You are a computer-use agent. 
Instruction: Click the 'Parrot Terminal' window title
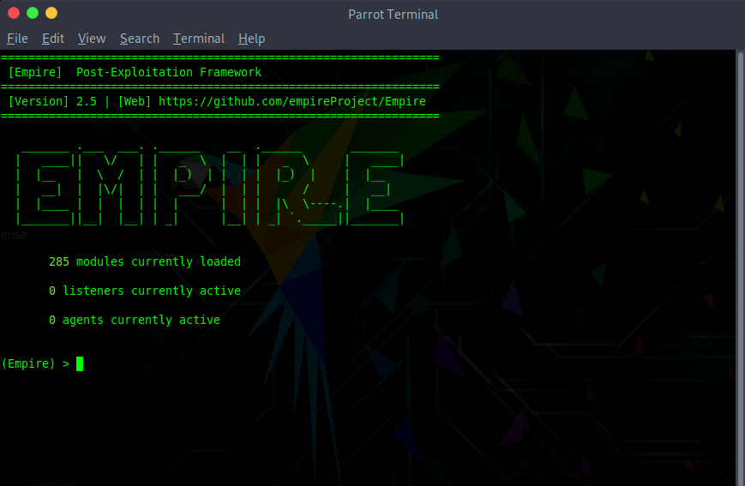(x=393, y=15)
